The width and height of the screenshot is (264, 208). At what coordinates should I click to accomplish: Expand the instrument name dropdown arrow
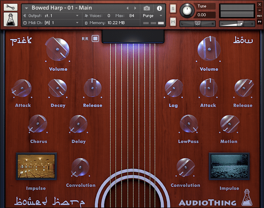26,8
